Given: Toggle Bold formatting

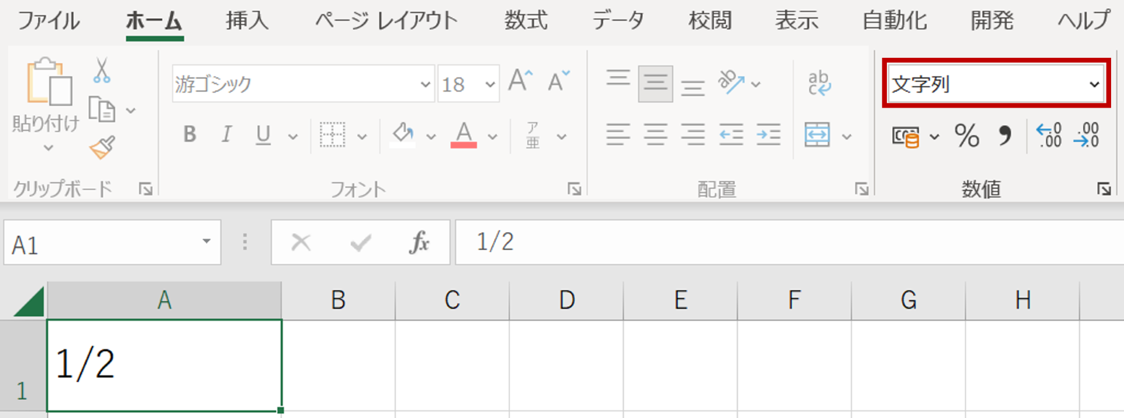Looking at the screenshot, I should [190, 134].
